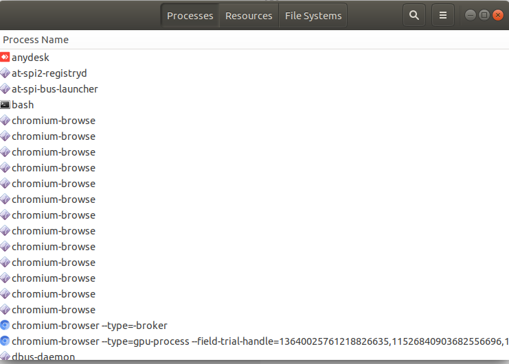
Task: Open the hamburger menu button
Action: (443, 15)
